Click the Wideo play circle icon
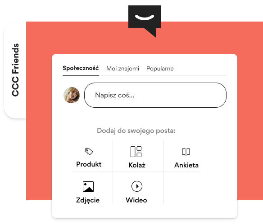 pos(137,186)
